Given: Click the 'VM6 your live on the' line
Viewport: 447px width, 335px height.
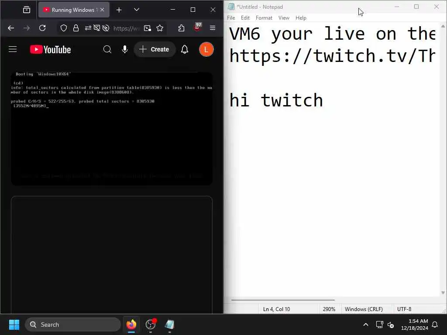Looking at the screenshot, I should 332,34.
